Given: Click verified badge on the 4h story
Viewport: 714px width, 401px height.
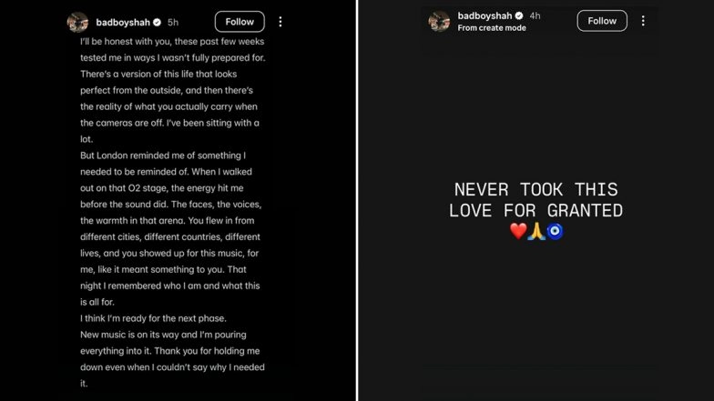Looking at the screenshot, I should 519,16.
